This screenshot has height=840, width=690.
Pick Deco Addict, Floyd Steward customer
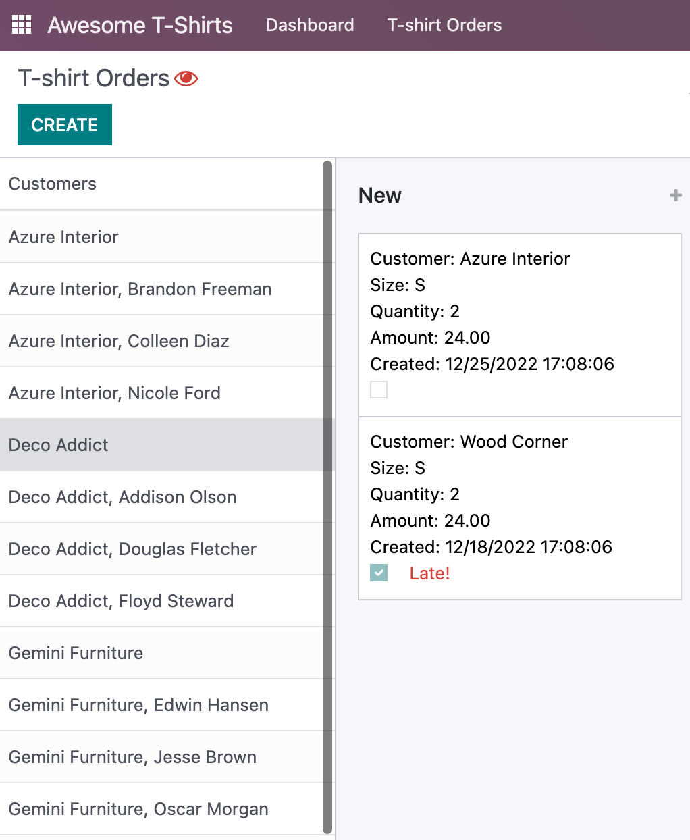pos(121,601)
